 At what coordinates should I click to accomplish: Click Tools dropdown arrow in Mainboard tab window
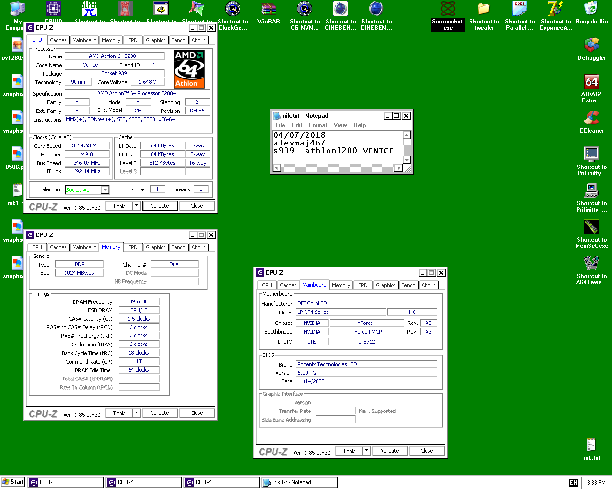tap(366, 451)
